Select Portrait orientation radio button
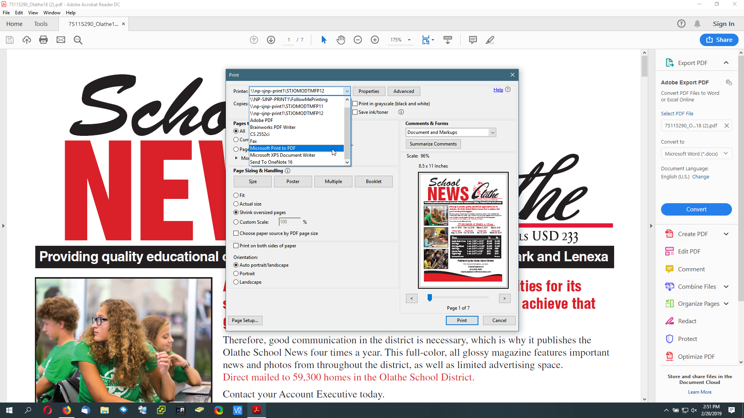Viewport: 744px width, 418px height. pyautogui.click(x=236, y=274)
